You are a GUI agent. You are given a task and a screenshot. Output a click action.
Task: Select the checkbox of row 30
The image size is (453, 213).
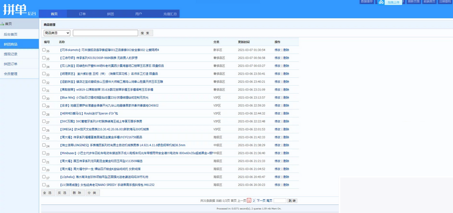pos(44,97)
